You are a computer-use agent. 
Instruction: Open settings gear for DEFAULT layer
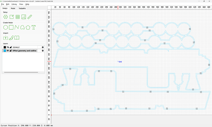pos(43,47)
